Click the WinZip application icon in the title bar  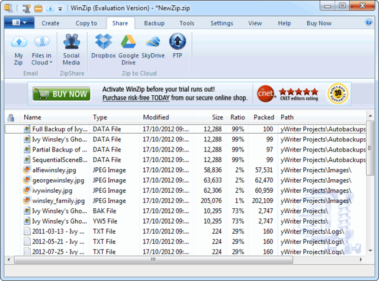pyautogui.click(x=8, y=8)
